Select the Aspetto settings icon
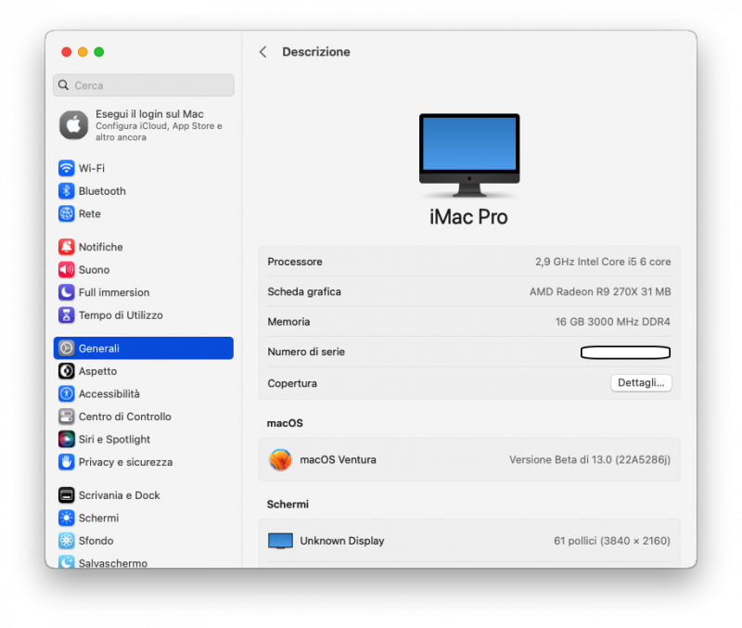Viewport: 742px width, 628px height. [x=66, y=371]
